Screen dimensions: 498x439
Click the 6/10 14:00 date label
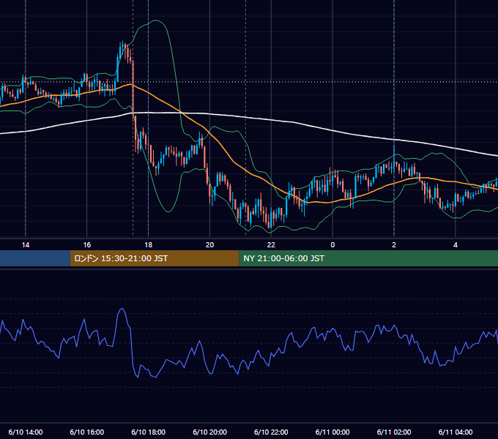pos(26,432)
